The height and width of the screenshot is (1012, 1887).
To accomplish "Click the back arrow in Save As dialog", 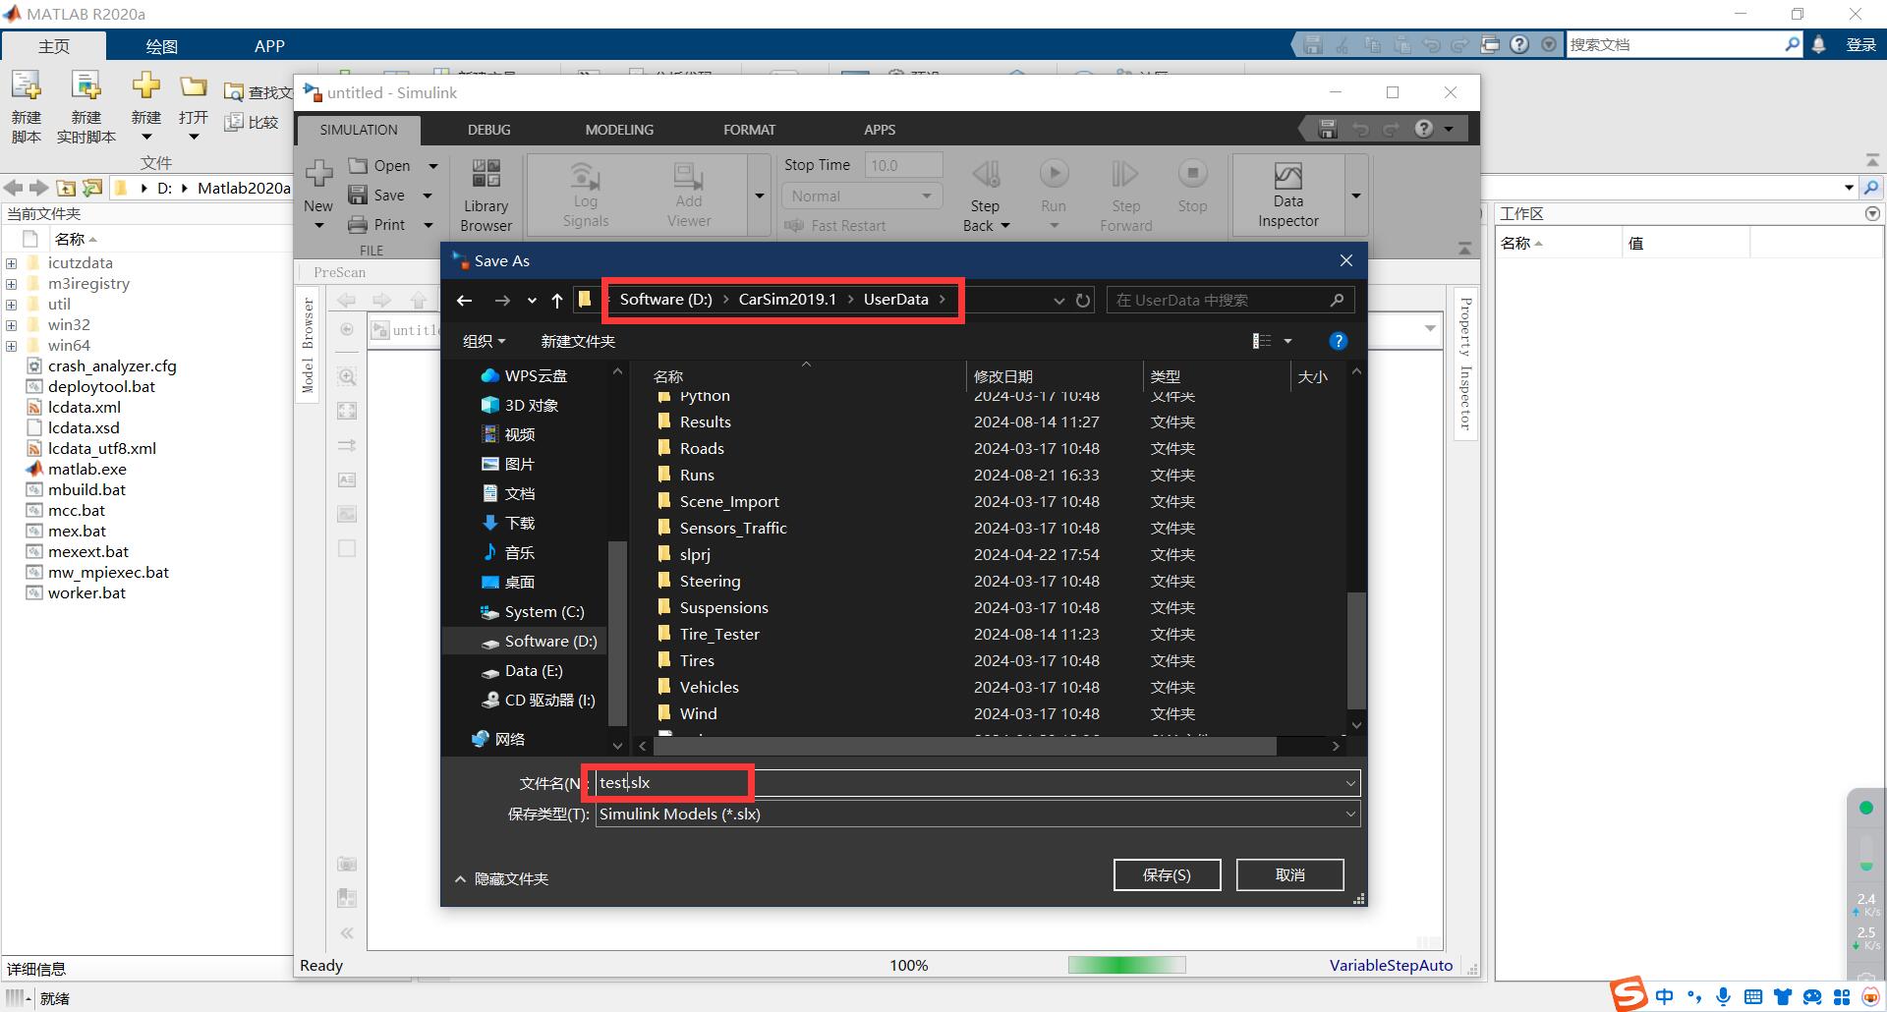I will coord(465,301).
